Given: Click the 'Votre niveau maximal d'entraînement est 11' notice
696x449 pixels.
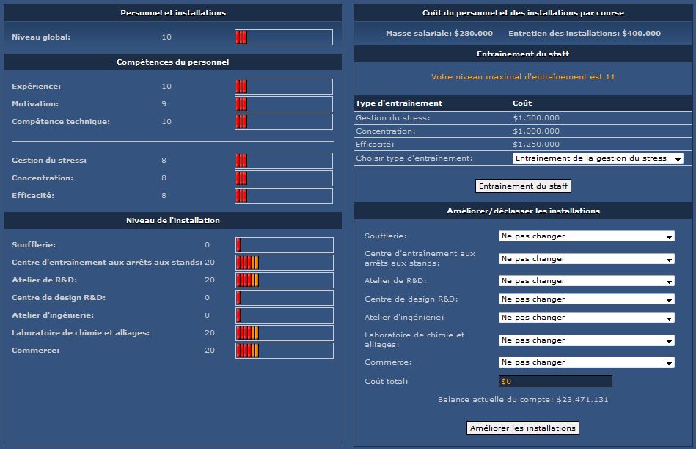Looking at the screenshot, I should click(523, 77).
